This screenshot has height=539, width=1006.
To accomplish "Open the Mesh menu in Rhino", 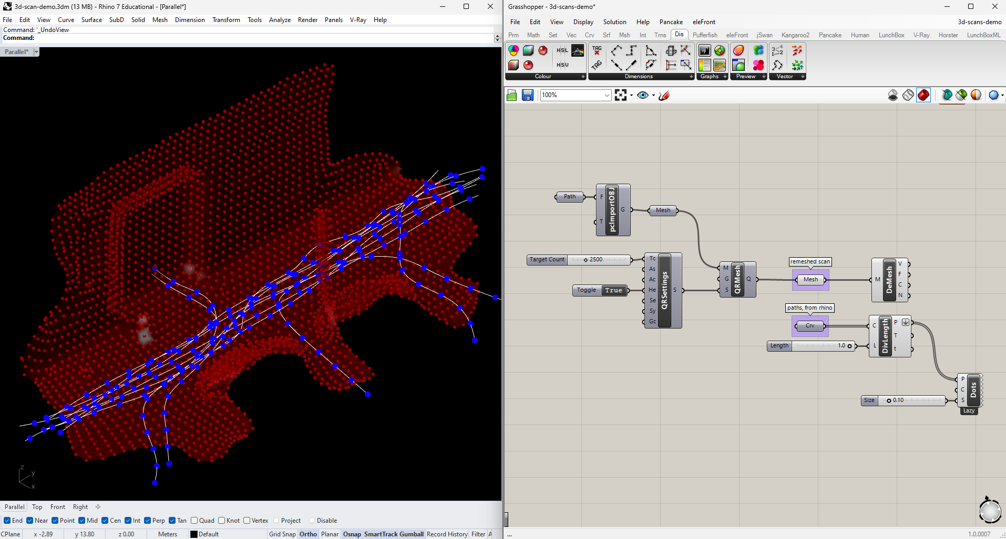I will pyautogui.click(x=160, y=19).
